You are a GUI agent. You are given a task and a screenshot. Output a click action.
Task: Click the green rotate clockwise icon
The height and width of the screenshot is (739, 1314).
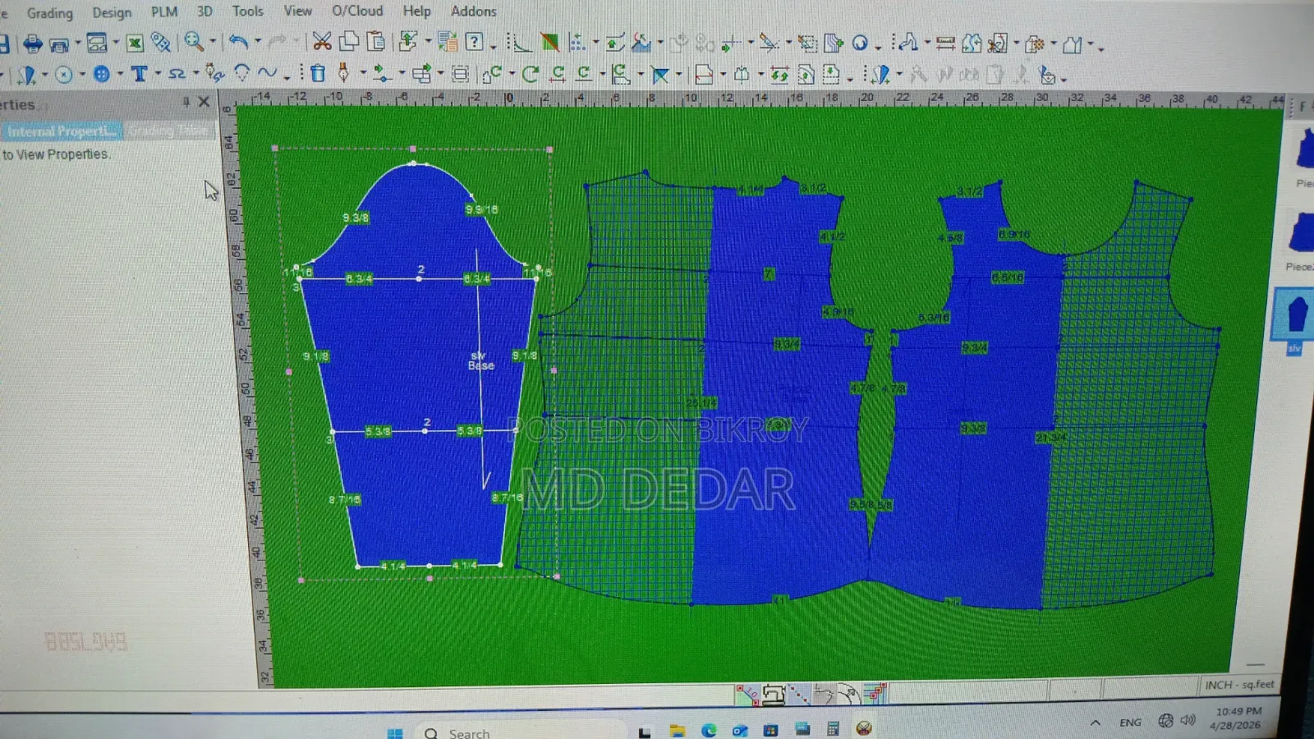pos(531,75)
